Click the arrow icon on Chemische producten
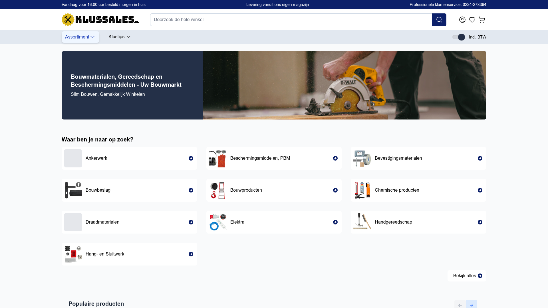Image resolution: width=548 pixels, height=308 pixels. click(x=480, y=190)
